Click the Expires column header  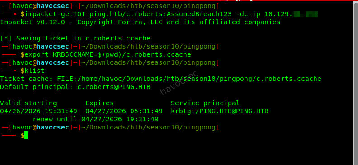coord(99,103)
